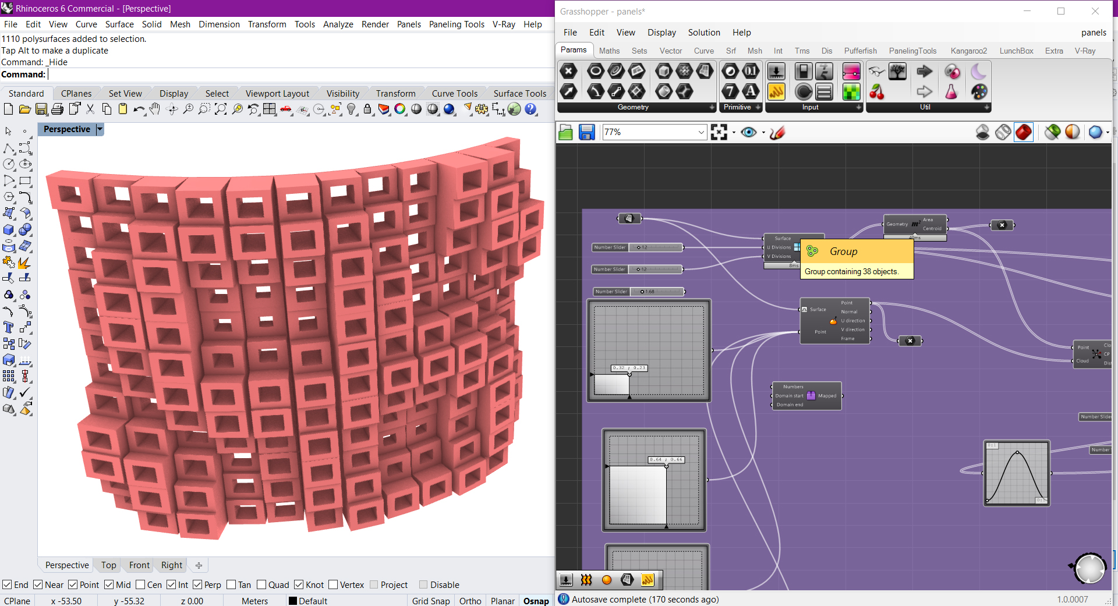Image resolution: width=1118 pixels, height=606 pixels.
Task: Select the Vector param arrow hexagon
Action: [x=568, y=91]
